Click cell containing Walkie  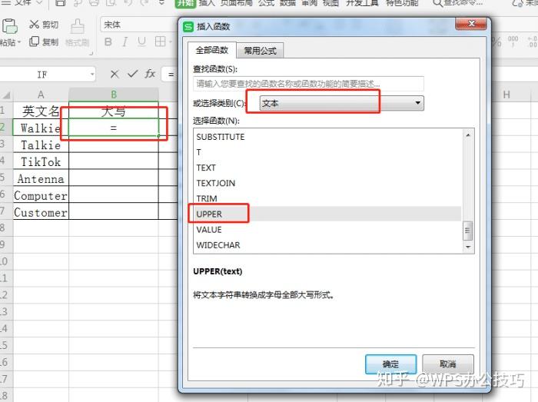[x=41, y=128]
